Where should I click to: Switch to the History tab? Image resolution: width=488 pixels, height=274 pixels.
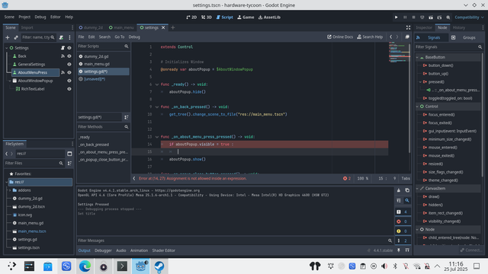click(x=459, y=27)
